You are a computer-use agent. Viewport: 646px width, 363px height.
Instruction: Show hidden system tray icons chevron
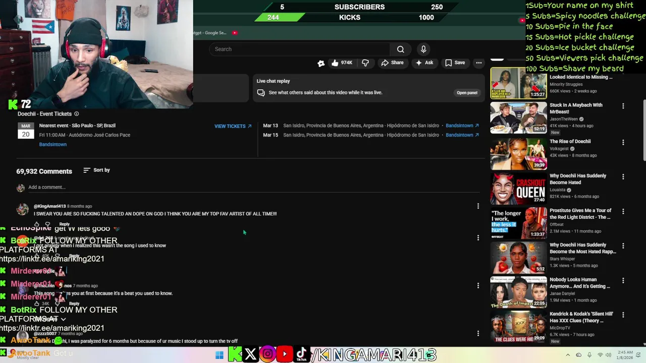pos(568,355)
